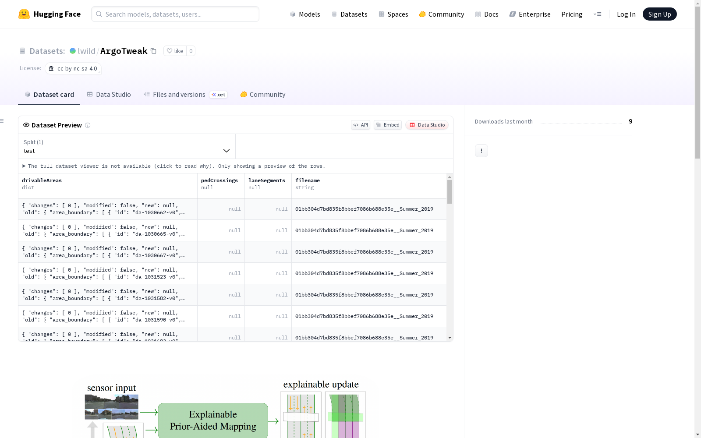Viewport: 701px width, 438px height.
Task: Open the table of contents side icon
Action: pyautogui.click(x=2, y=121)
